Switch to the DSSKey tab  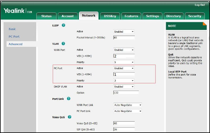pyautogui.click(x=110, y=16)
